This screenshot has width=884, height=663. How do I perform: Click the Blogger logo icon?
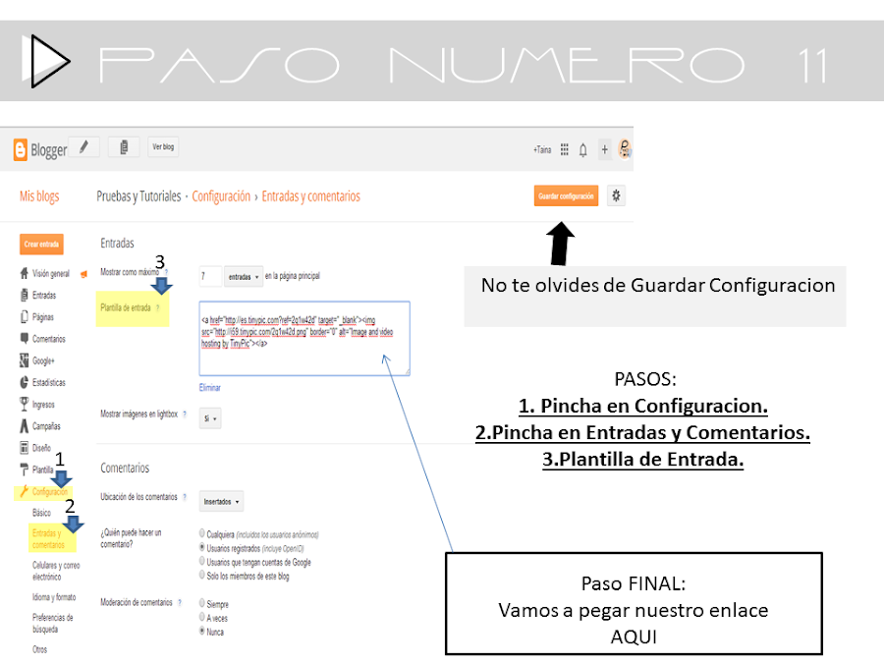[21, 150]
